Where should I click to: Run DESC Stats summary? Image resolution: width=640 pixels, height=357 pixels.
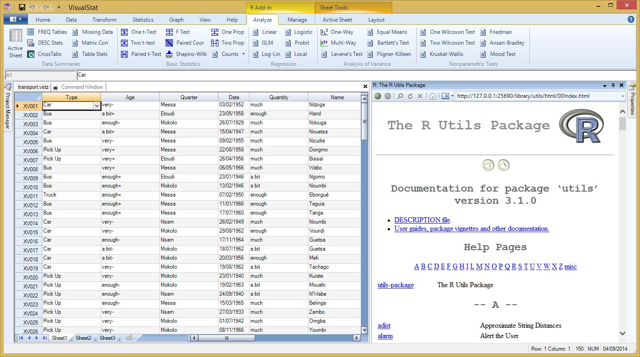coord(45,43)
